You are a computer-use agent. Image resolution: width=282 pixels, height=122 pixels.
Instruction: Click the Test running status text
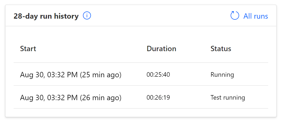point(228,98)
